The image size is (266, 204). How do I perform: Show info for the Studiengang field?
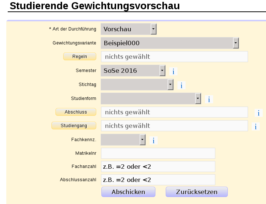pyautogui.click(x=255, y=126)
